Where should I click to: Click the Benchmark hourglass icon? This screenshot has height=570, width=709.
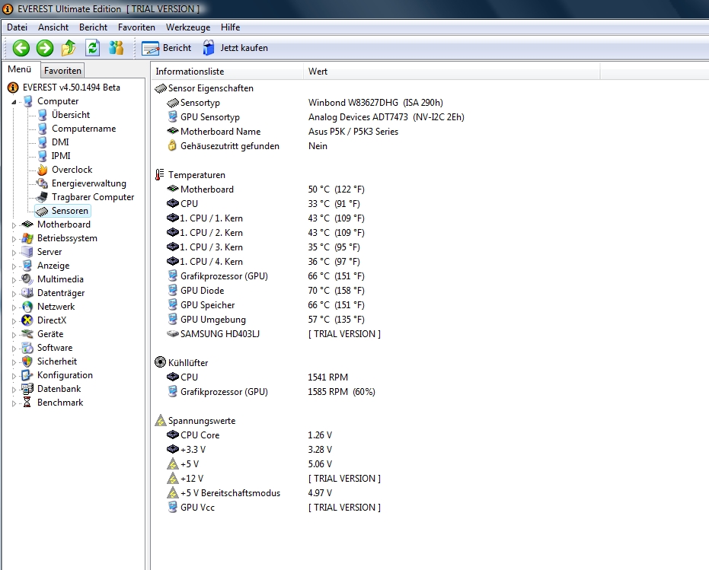(x=27, y=403)
